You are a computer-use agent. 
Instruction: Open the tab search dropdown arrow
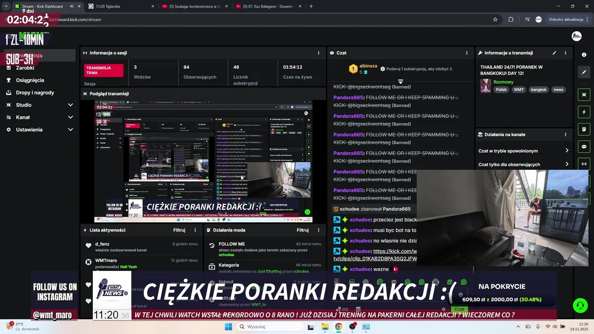[x=6, y=6]
